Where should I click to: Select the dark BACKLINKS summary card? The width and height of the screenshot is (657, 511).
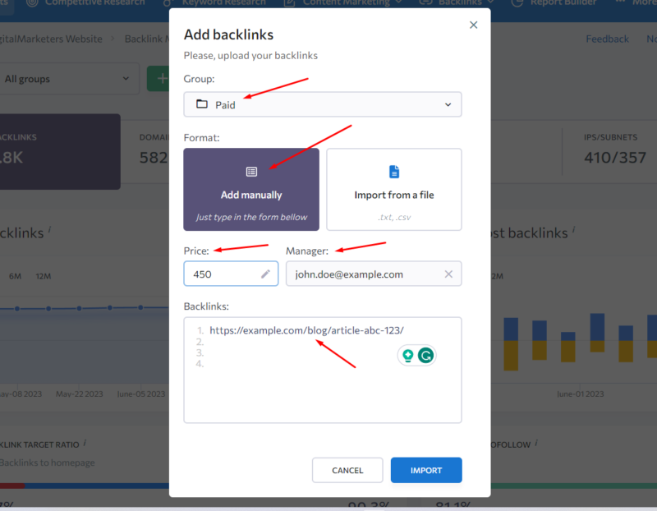coord(60,152)
